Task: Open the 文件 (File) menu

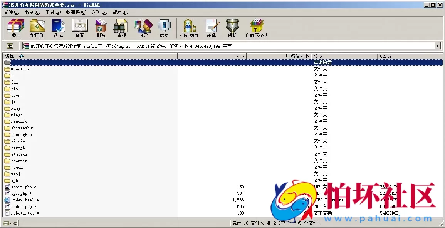Action: (x=8, y=12)
